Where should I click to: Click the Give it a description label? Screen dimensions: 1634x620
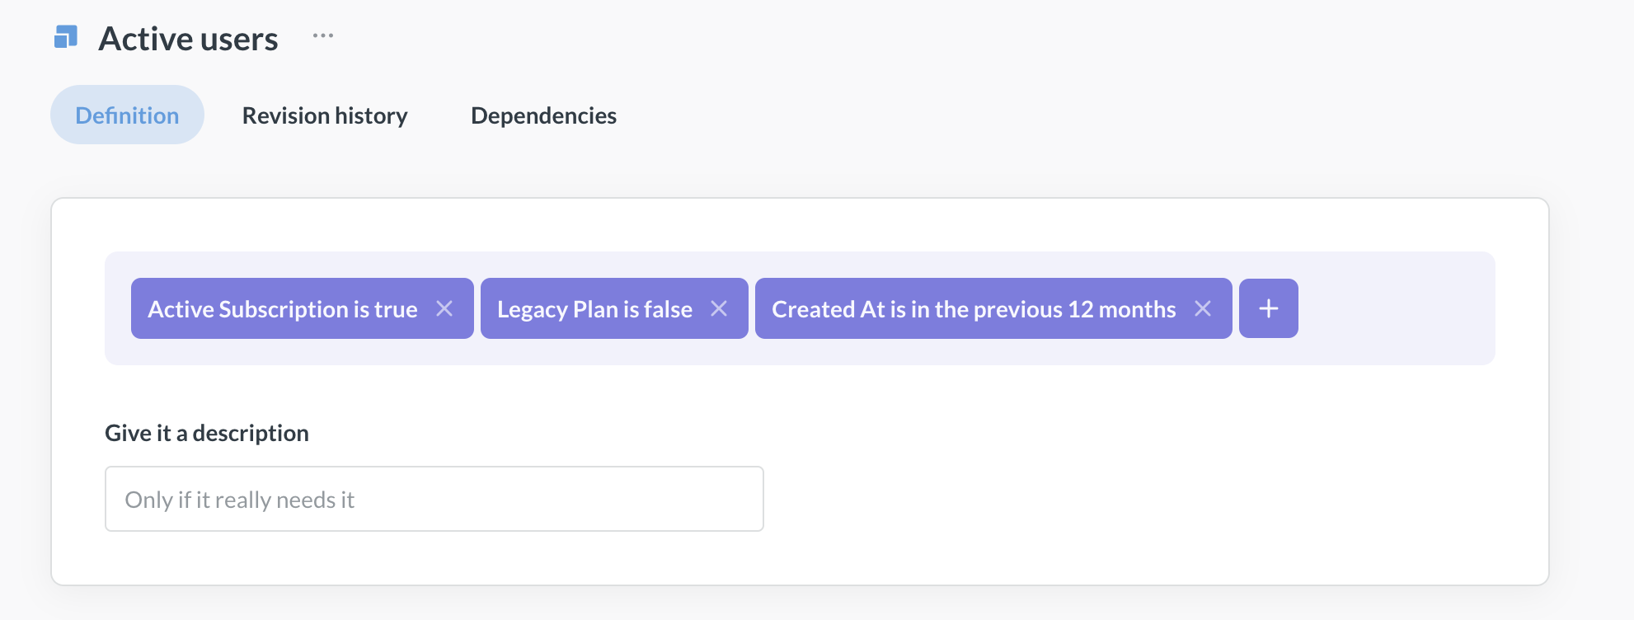click(206, 432)
